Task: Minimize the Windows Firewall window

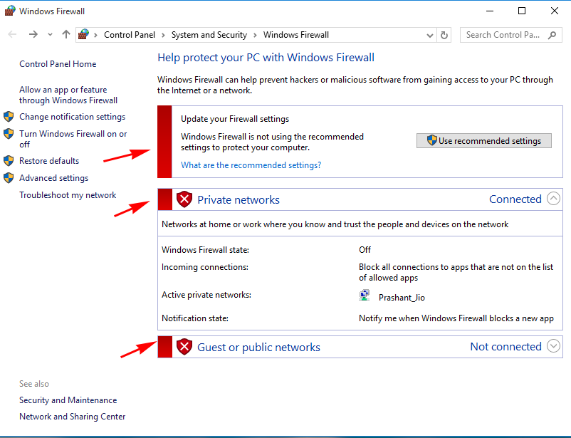Action: point(490,11)
